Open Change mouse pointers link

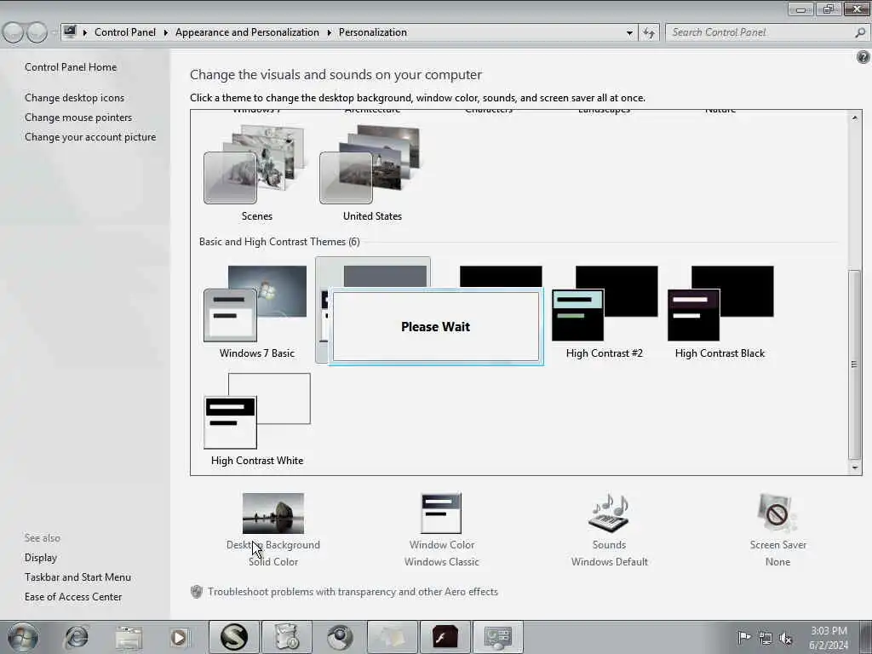pyautogui.click(x=78, y=118)
